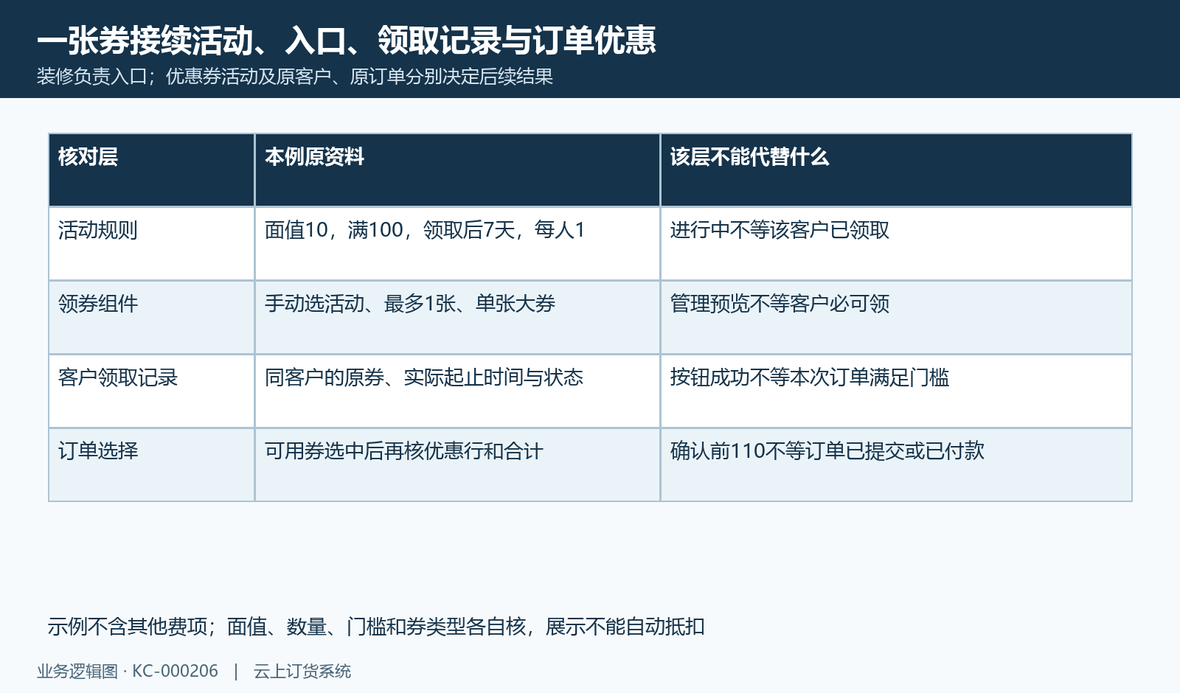Image resolution: width=1180 pixels, height=693 pixels.
Task: Click the 订单选择 row label
Action: coord(152,465)
